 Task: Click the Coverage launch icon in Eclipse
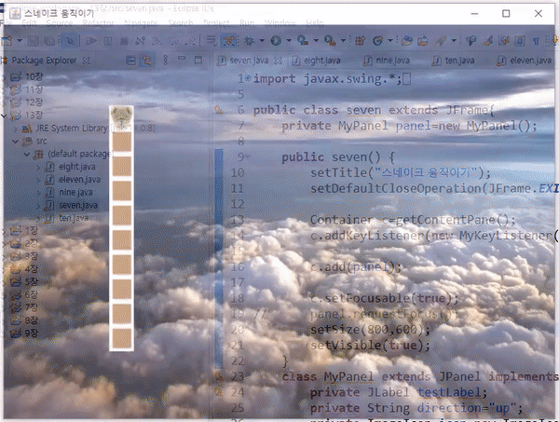(x=303, y=41)
